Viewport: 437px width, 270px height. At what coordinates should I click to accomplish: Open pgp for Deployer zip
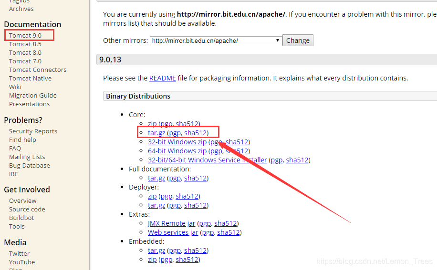pos(166,196)
